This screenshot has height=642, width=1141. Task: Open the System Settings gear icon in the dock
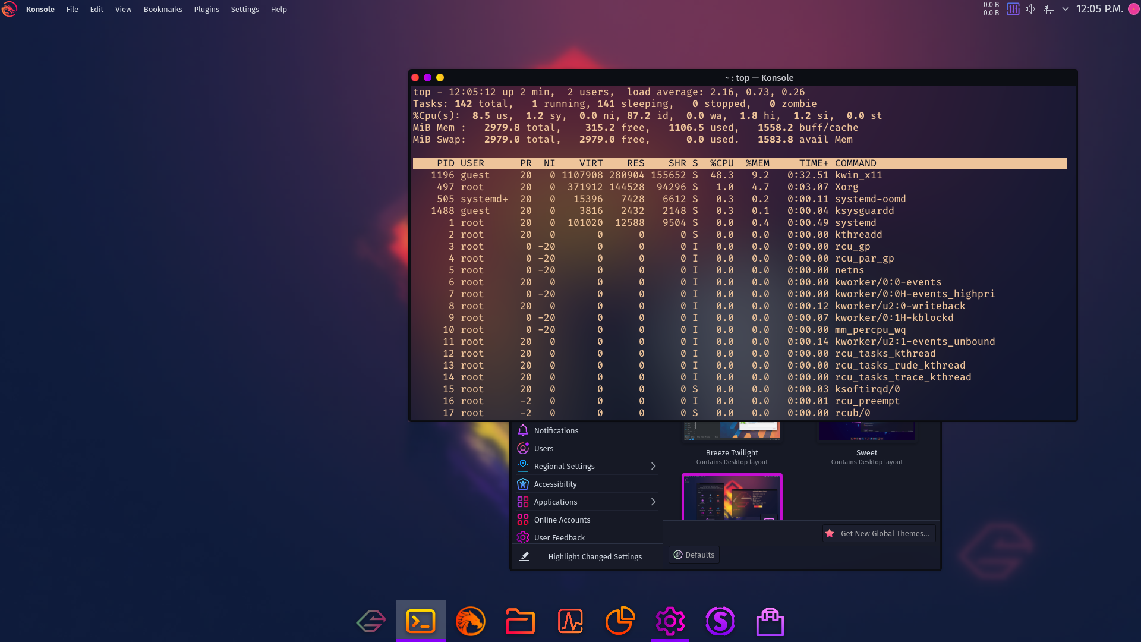pos(670,621)
